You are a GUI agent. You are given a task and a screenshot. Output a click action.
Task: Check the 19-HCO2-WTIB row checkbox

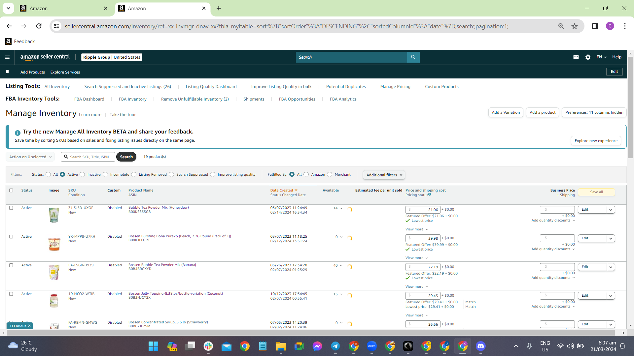tap(11, 294)
